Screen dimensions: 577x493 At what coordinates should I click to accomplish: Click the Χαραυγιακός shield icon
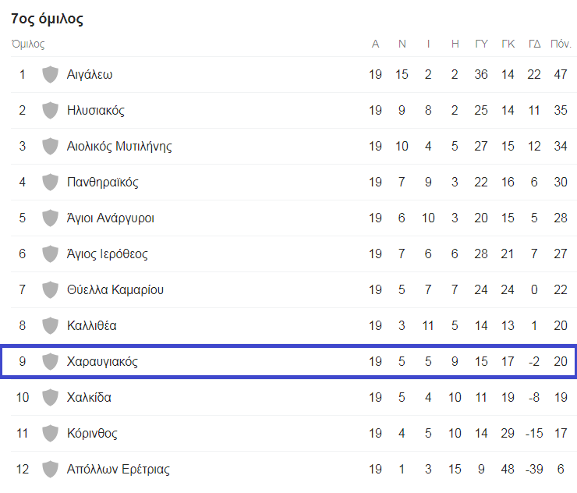pos(50,361)
